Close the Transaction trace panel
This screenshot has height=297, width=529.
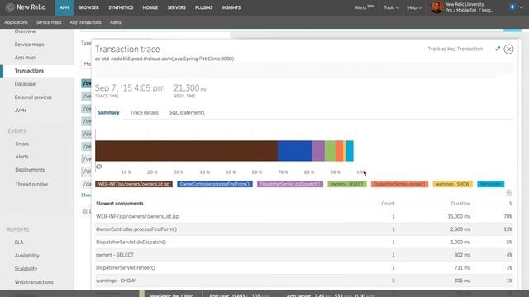(509, 49)
